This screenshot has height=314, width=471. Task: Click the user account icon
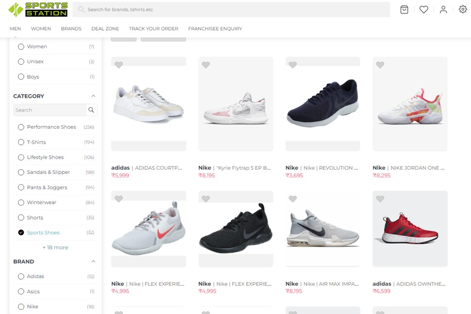pos(443,9)
